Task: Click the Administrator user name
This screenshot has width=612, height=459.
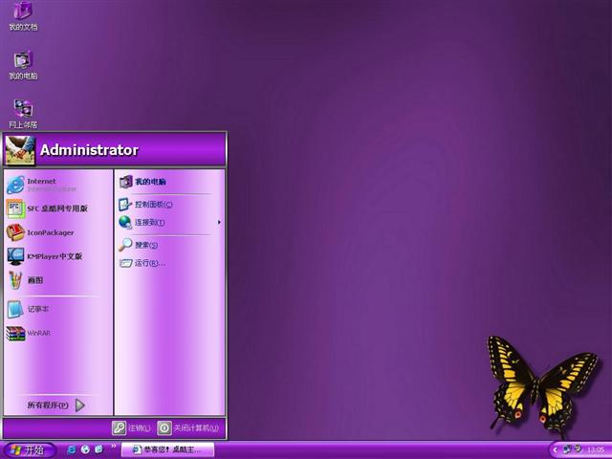Action: pos(89,150)
